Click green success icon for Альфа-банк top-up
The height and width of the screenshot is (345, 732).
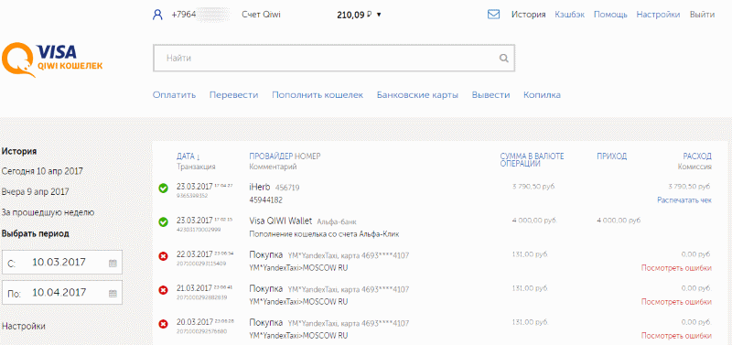coord(164,222)
